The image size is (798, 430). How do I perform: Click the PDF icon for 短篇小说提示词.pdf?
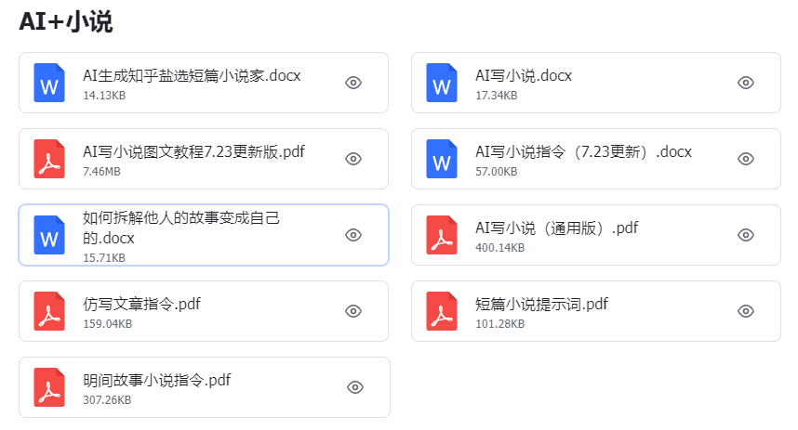(x=442, y=311)
